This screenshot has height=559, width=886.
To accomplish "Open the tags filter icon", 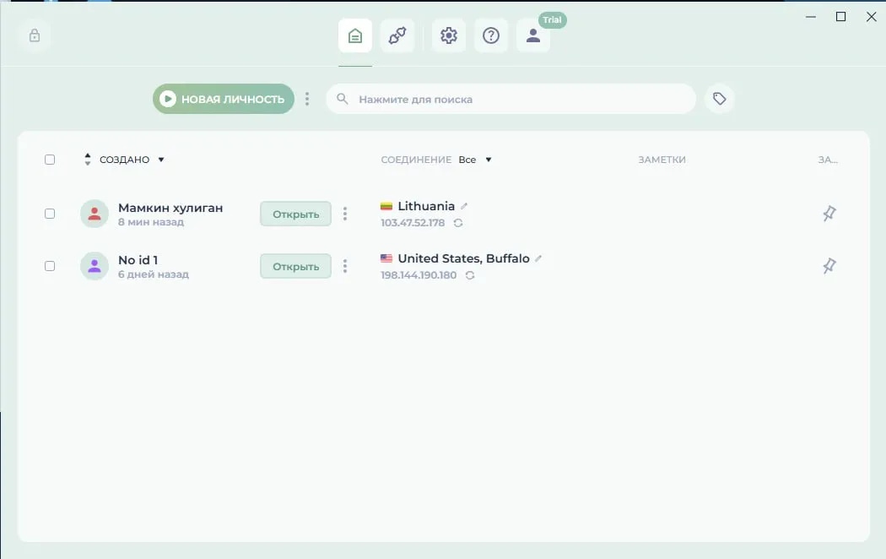I will (719, 99).
